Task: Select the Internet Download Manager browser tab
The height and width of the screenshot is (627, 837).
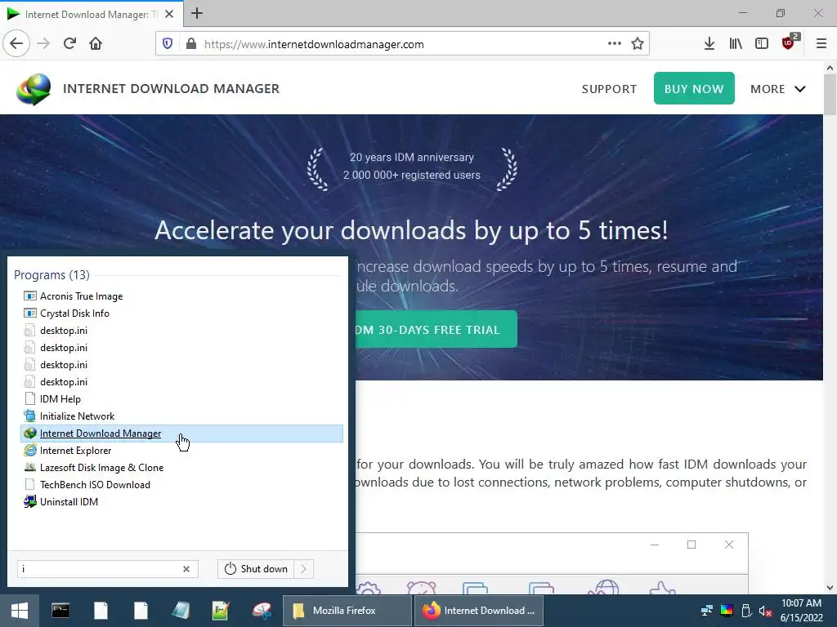Action: point(92,14)
